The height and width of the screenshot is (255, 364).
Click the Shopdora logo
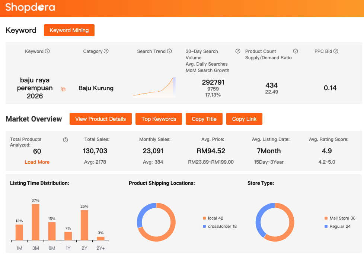(30, 7)
